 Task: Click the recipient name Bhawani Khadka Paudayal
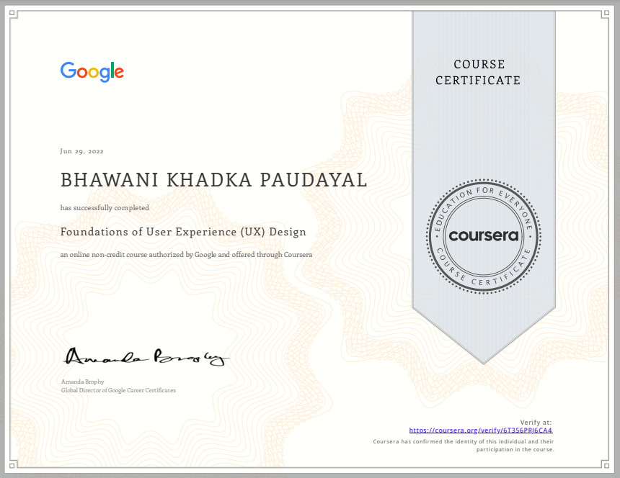214,181
